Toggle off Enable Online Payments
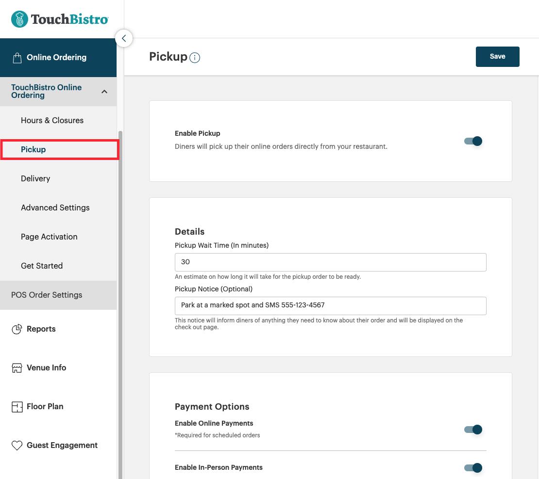The width and height of the screenshot is (539, 479). [472, 430]
